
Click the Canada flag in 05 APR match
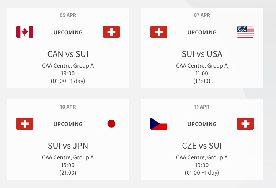coord(25,32)
